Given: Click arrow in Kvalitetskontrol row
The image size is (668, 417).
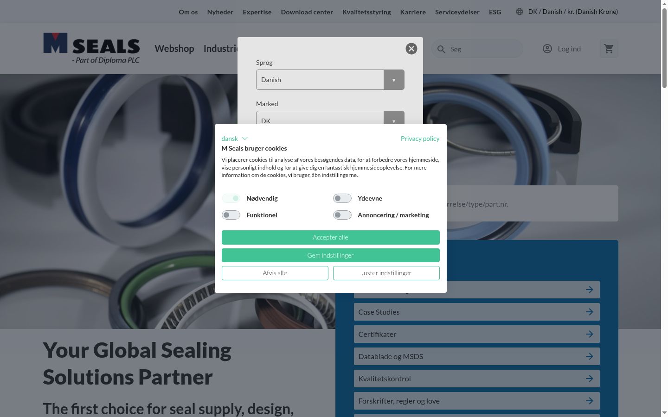Looking at the screenshot, I should click(589, 379).
